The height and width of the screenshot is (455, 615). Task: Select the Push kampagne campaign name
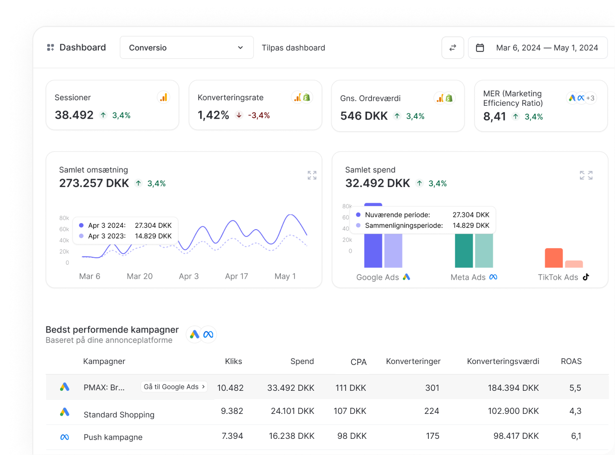pos(113,437)
